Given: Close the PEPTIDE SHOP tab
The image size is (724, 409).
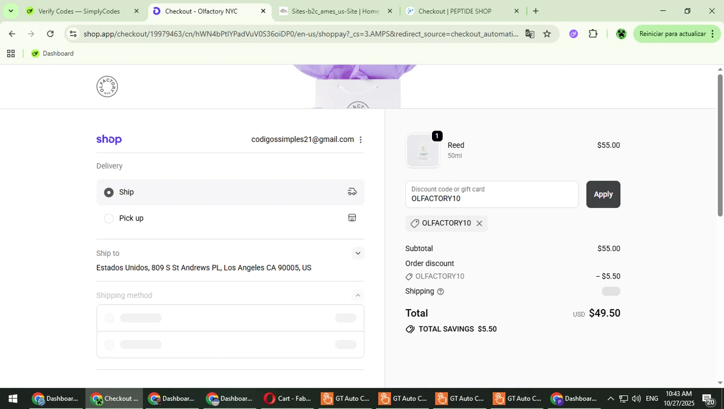Looking at the screenshot, I should tap(516, 11).
